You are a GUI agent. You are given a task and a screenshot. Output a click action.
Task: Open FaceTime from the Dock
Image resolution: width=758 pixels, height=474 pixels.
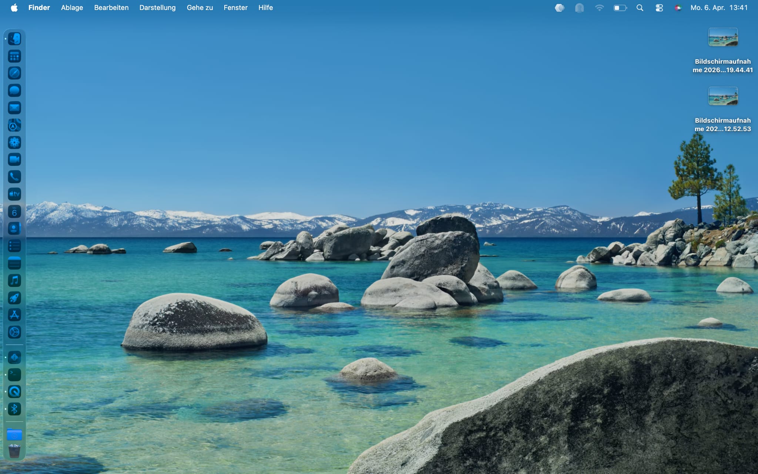14,160
